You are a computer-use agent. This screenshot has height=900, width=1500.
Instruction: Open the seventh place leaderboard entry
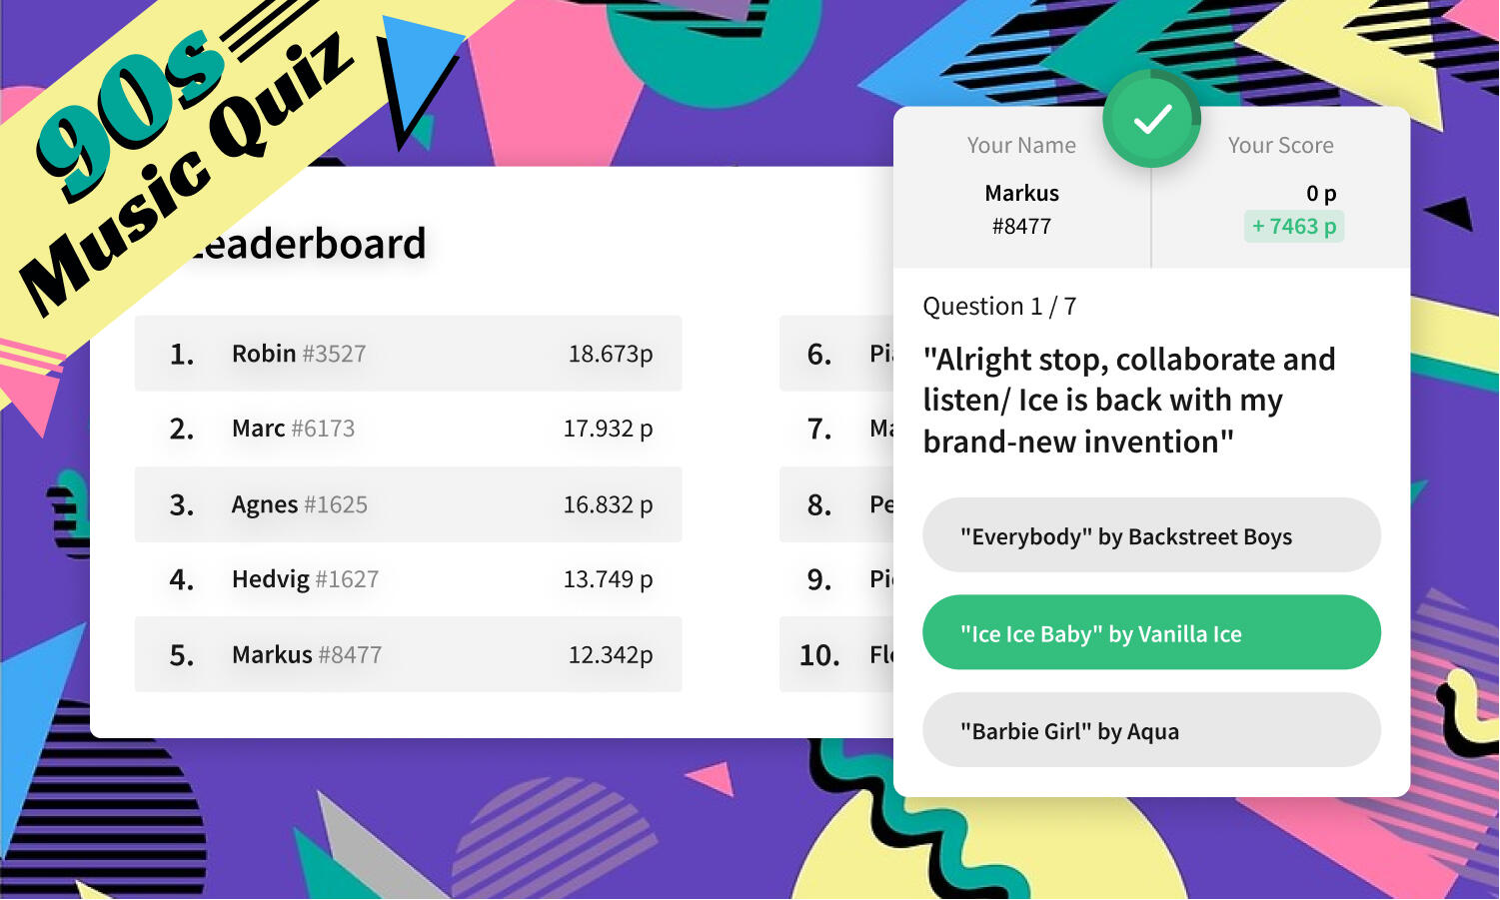[836, 429]
